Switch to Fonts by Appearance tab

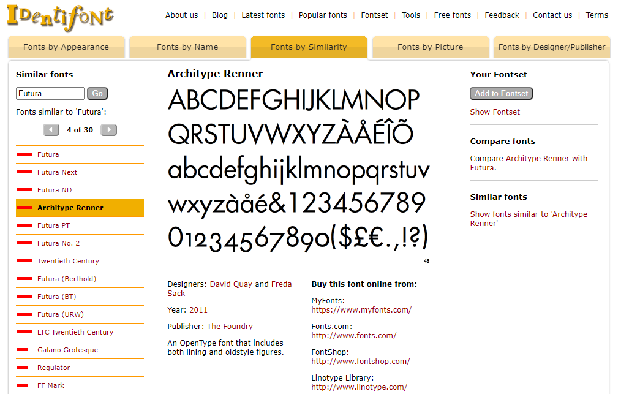coord(66,47)
